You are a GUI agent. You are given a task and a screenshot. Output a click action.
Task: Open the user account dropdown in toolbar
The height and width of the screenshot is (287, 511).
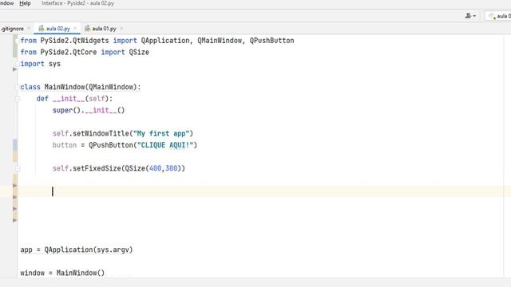pyautogui.click(x=470, y=16)
